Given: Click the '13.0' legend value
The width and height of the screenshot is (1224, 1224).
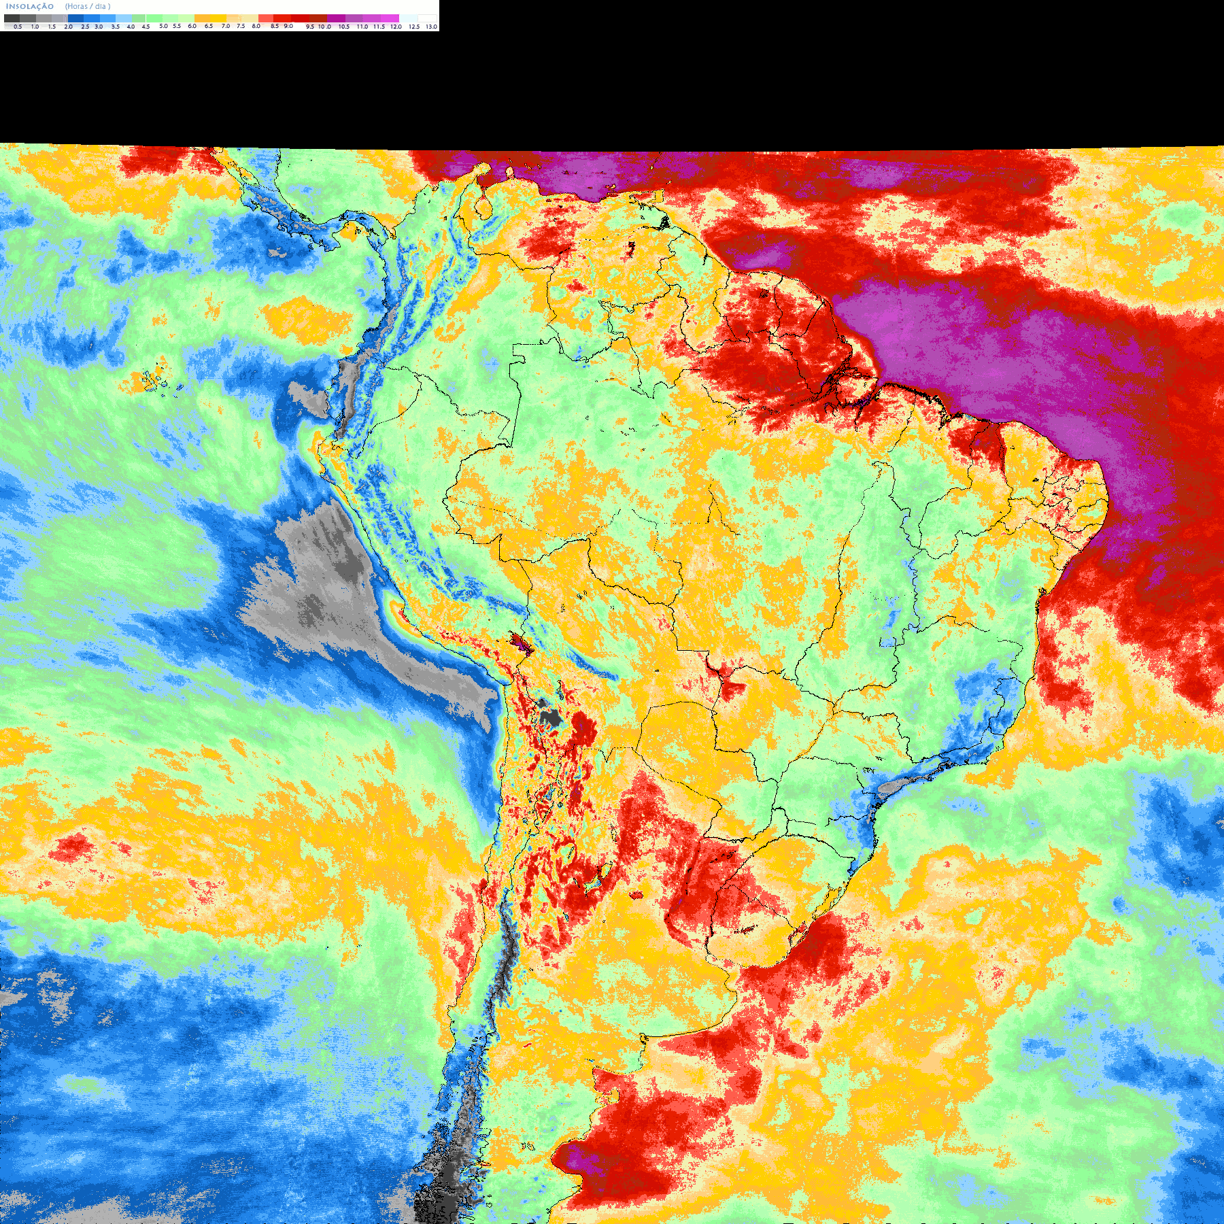Looking at the screenshot, I should pyautogui.click(x=431, y=27).
